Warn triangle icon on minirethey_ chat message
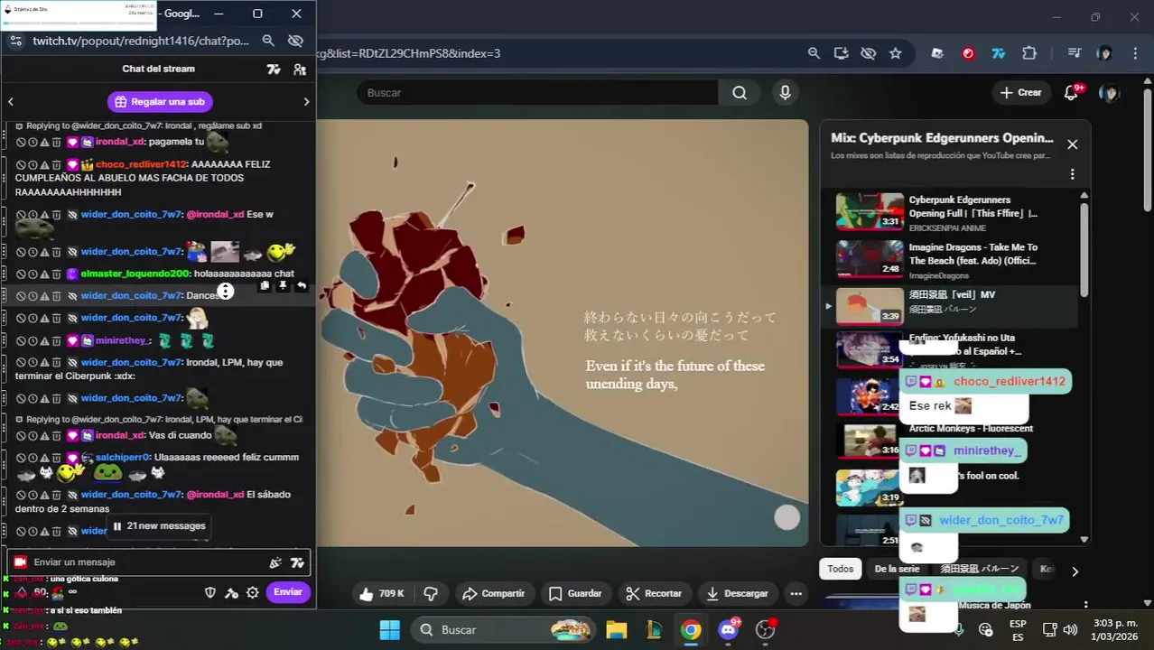This screenshot has width=1154, height=650. click(44, 340)
